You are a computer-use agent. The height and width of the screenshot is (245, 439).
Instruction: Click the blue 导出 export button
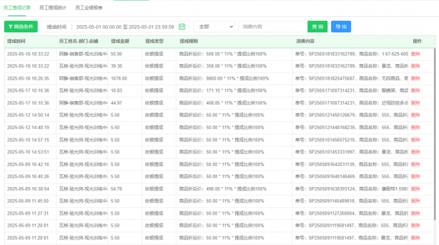[x=341, y=26]
